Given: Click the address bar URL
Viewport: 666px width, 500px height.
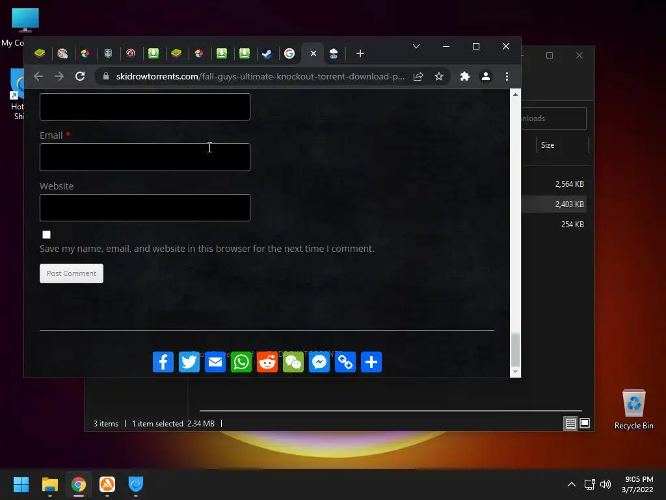Looking at the screenshot, I should click(260, 77).
